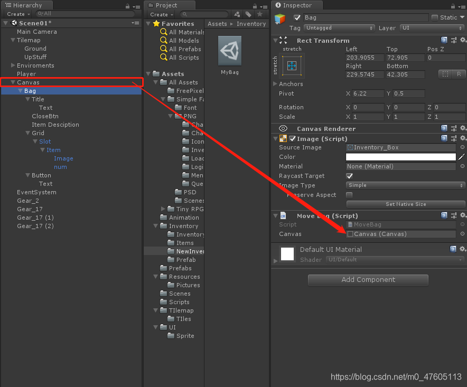Open the Move Bag script gear menu
The width and height of the screenshot is (467, 387).
click(x=463, y=215)
